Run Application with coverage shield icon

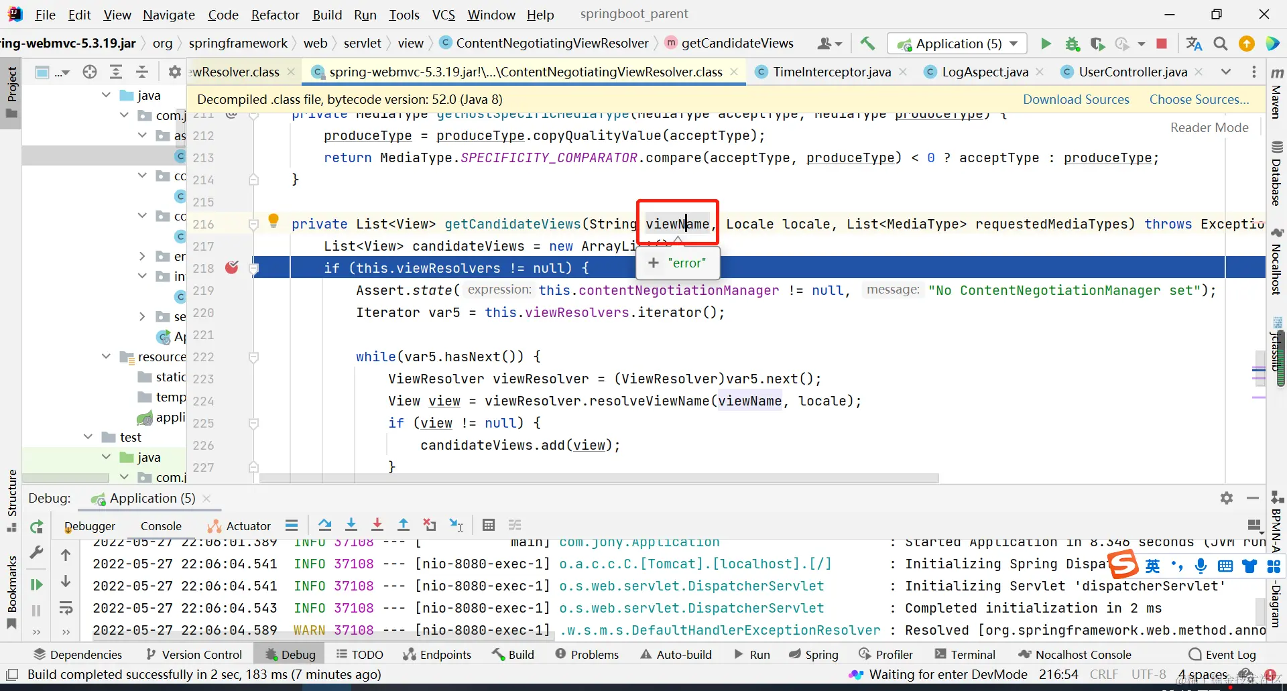tap(1097, 44)
